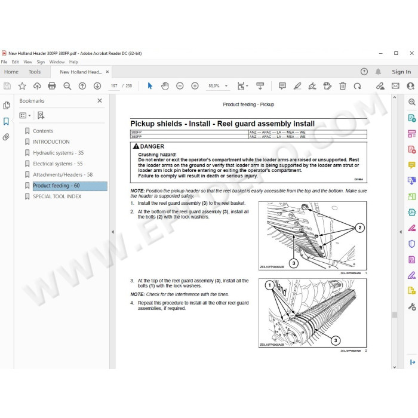This screenshot has width=418, height=418.
Task: Choose the Selection arrow tool
Action: click(x=150, y=86)
